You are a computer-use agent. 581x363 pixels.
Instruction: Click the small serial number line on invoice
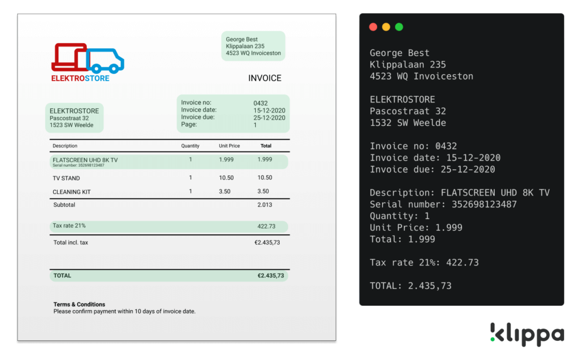click(78, 166)
